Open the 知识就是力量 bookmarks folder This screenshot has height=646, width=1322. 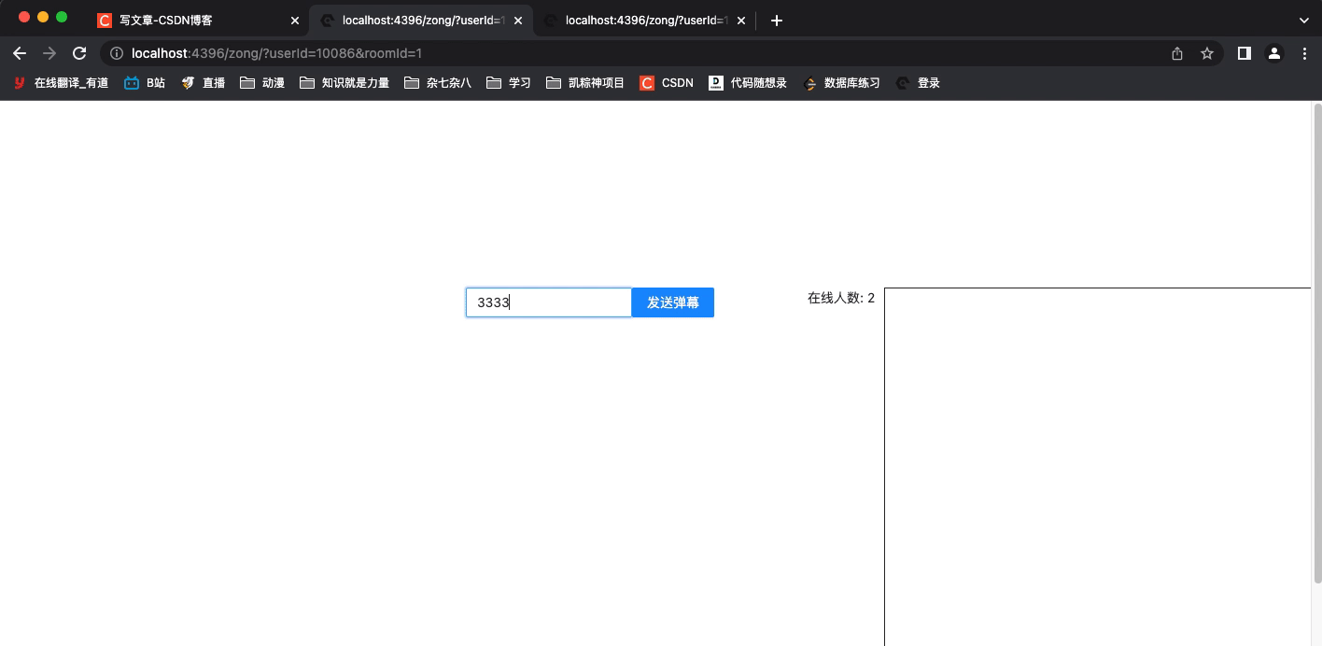[345, 83]
